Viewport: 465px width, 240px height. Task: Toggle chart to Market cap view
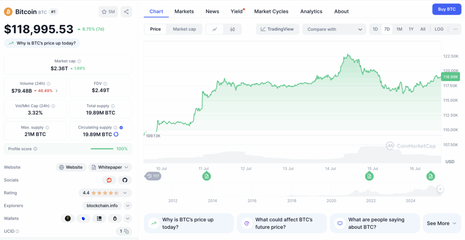coord(184,29)
